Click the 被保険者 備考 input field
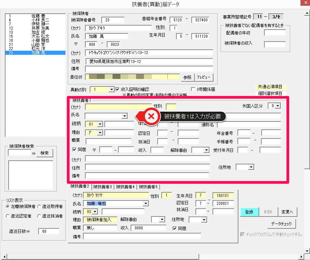This screenshot has height=260, width=310. (149, 69)
